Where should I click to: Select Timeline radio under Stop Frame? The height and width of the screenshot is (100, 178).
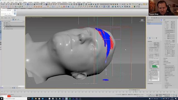tap(155, 51)
